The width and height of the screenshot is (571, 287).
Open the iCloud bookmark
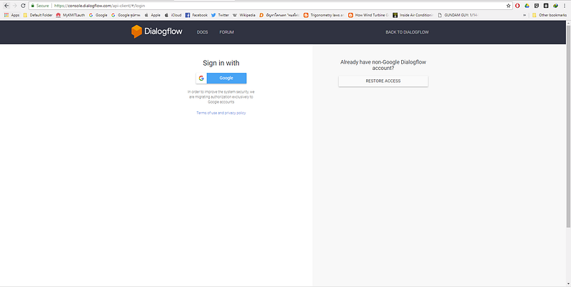click(173, 15)
